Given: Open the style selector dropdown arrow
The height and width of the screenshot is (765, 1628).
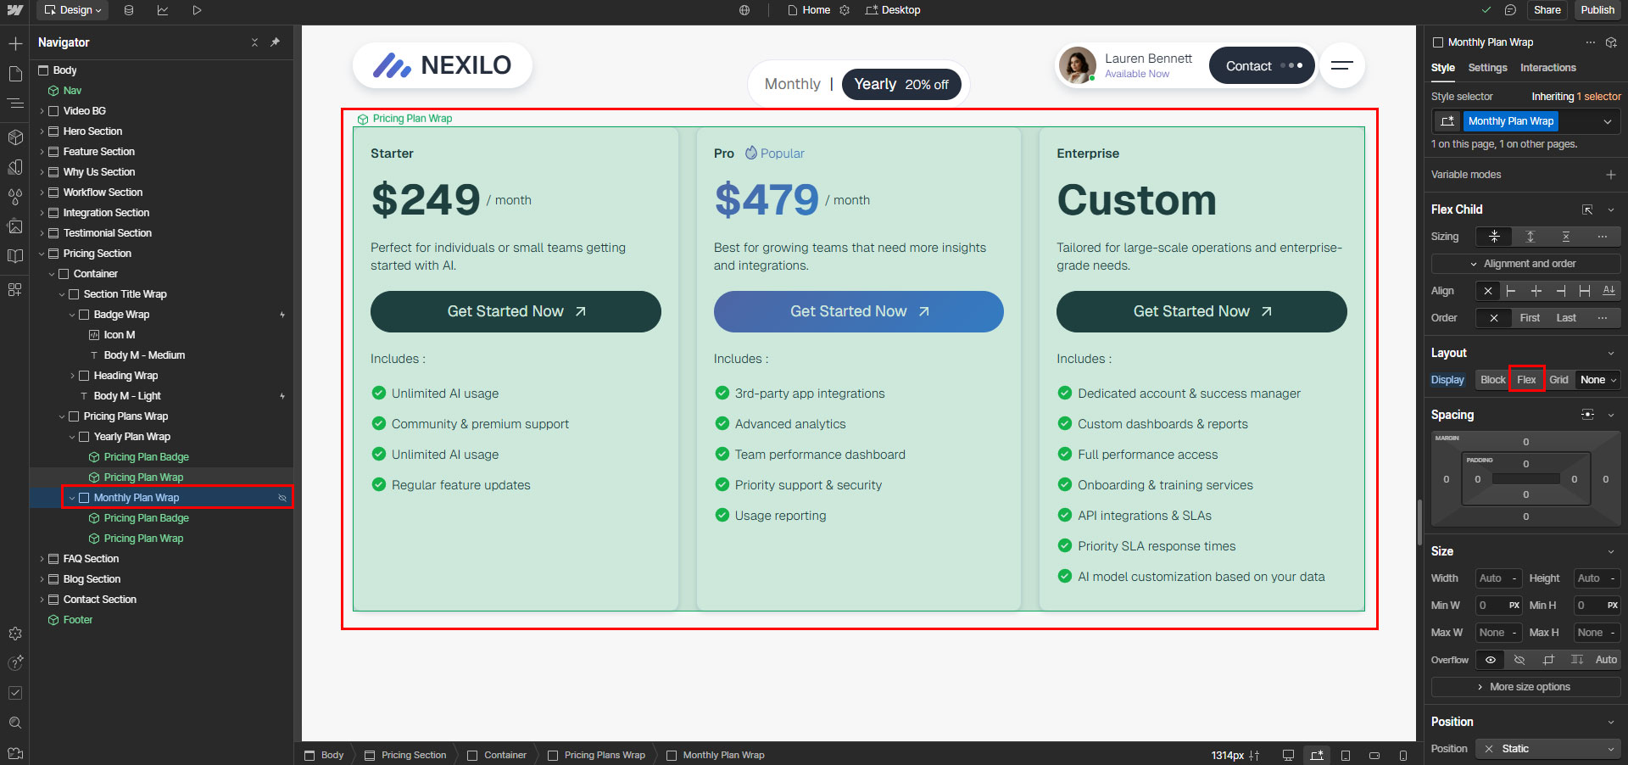Looking at the screenshot, I should 1607,121.
